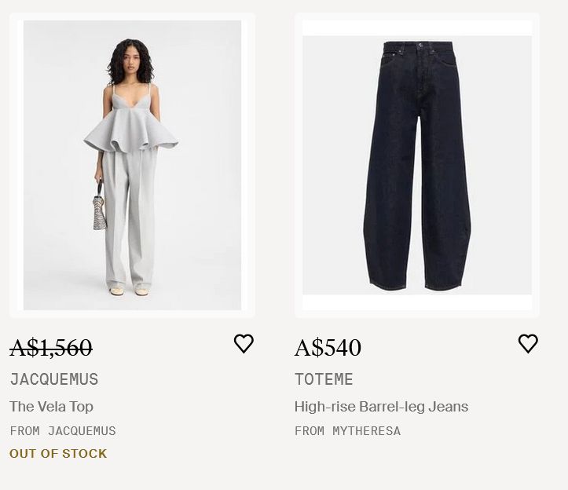The image size is (568, 490).
Task: Click the TOTEME brand name
Action: [324, 379]
